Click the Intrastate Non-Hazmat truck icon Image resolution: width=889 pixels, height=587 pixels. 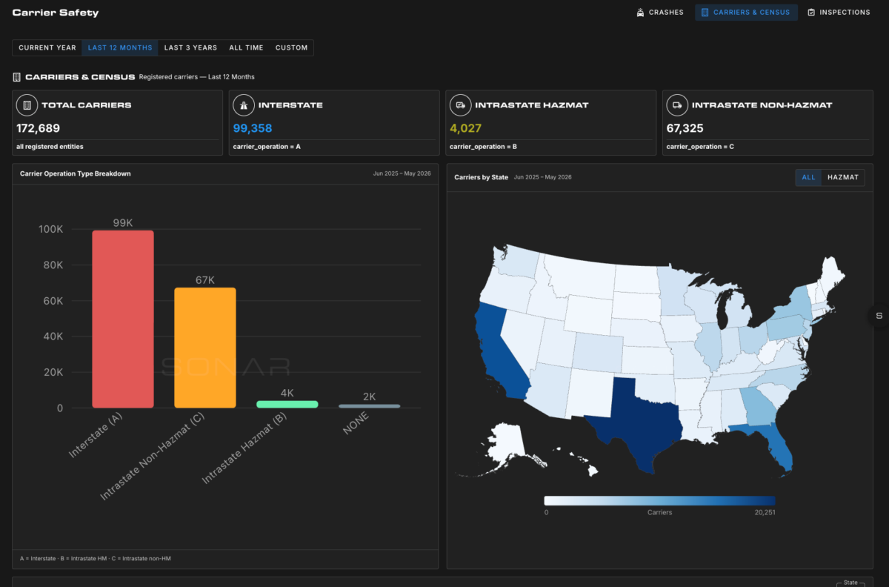(676, 105)
